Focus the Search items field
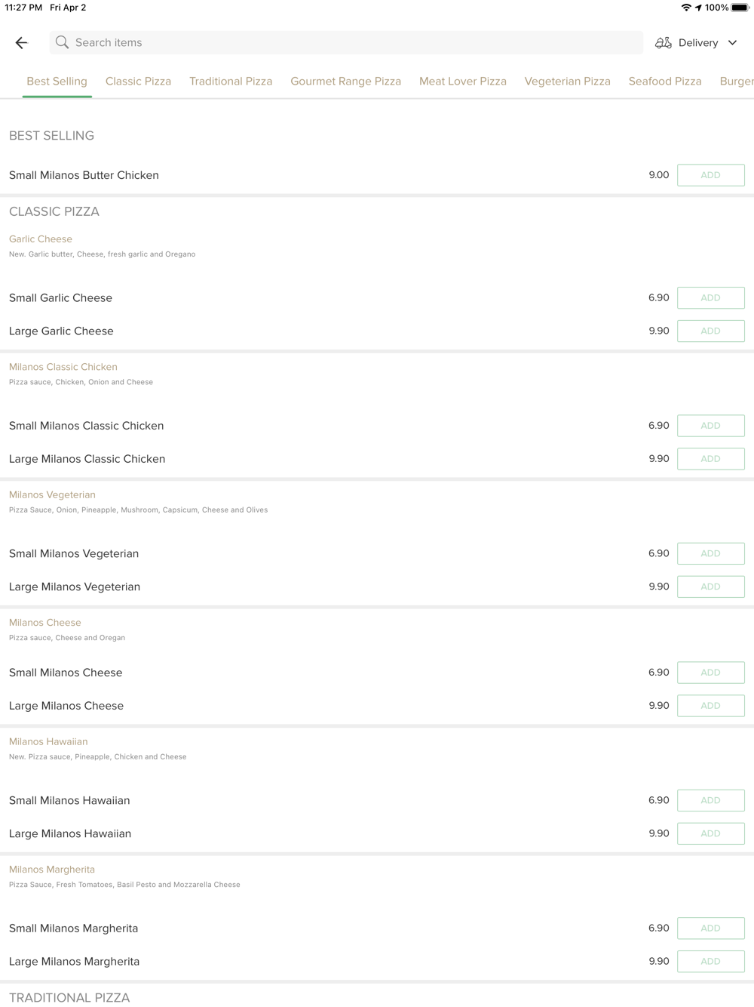This screenshot has height=1007, width=754. click(x=346, y=42)
